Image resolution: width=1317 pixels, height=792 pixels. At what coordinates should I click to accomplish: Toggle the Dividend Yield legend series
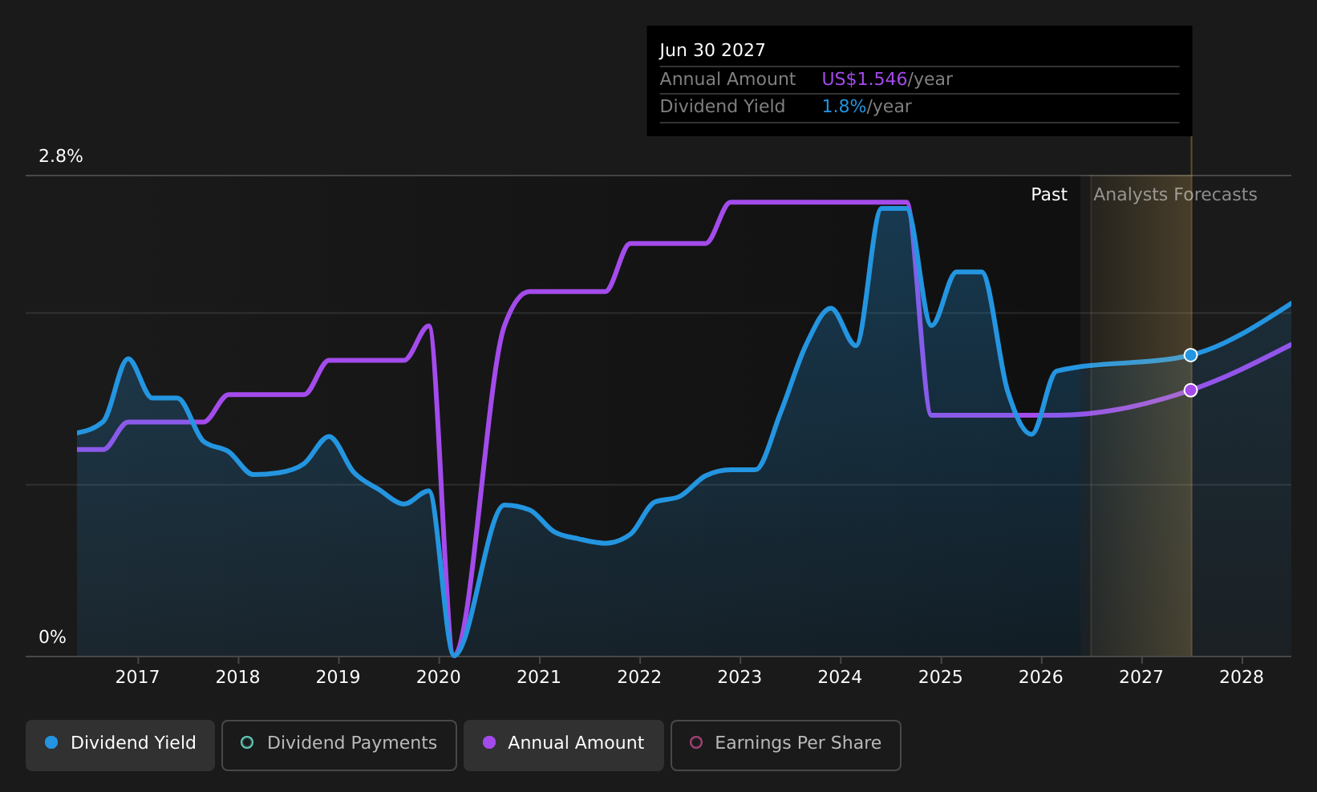120,745
